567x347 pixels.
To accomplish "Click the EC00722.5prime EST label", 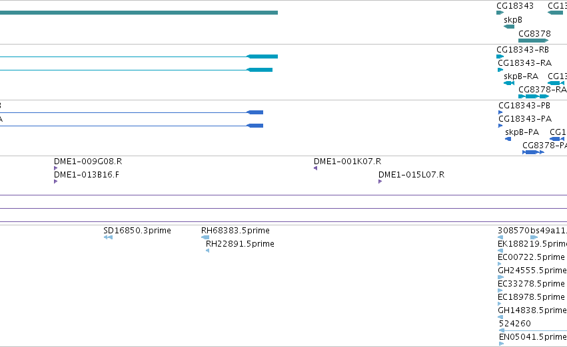I will tap(531, 257).
